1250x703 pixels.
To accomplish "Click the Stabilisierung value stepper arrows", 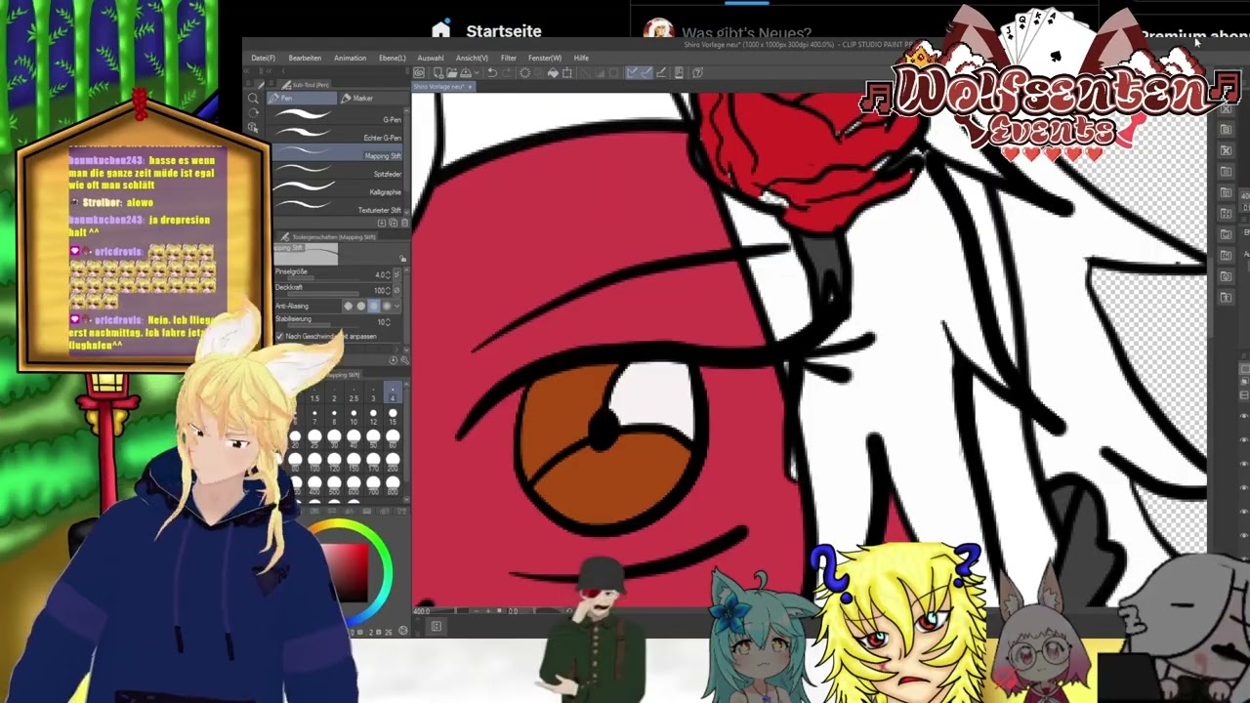I will pos(388,322).
